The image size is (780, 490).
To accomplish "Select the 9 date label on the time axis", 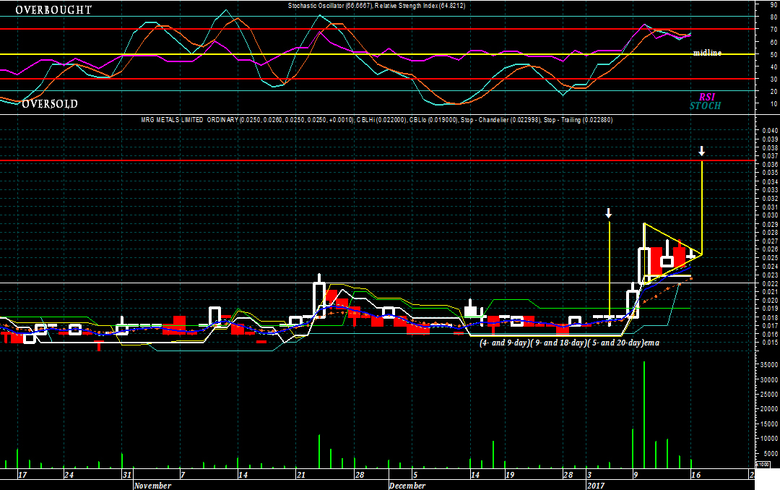I will [636, 475].
